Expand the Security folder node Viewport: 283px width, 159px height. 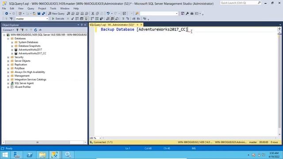tap(8, 57)
